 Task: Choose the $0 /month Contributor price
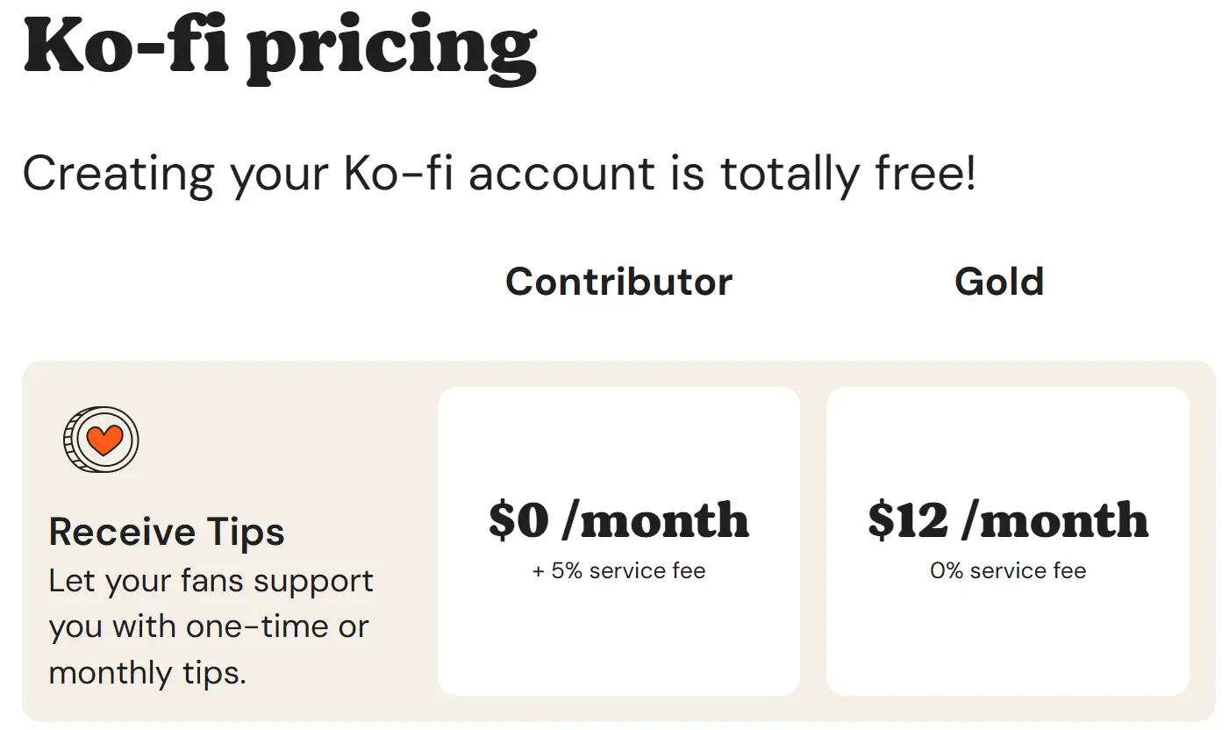point(618,520)
